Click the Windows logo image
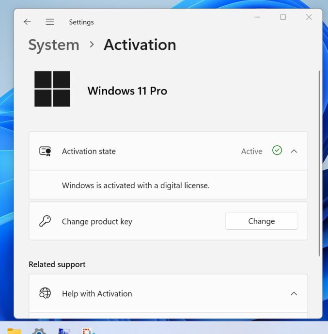The height and width of the screenshot is (334, 328). [52, 89]
